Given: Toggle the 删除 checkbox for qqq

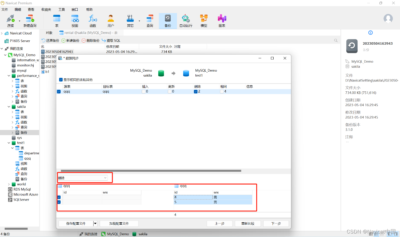Looking at the screenshot, I should pyautogui.click(x=196, y=91).
